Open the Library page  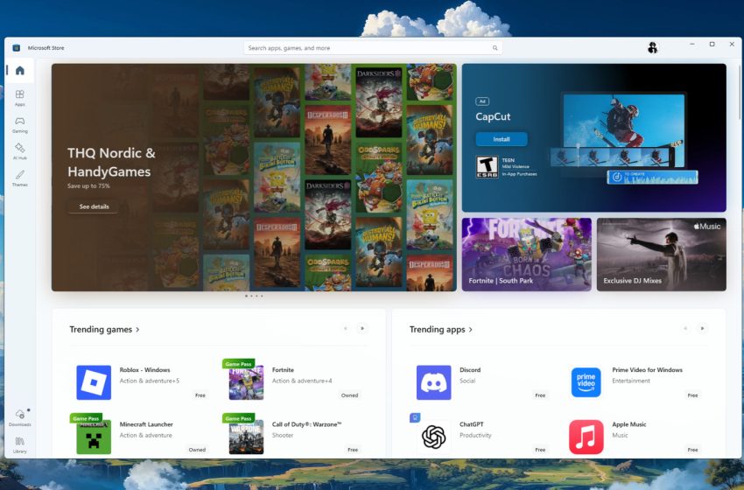tap(19, 444)
